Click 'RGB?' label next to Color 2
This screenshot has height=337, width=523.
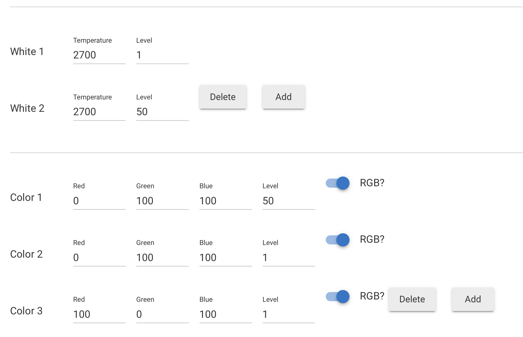[372, 239]
